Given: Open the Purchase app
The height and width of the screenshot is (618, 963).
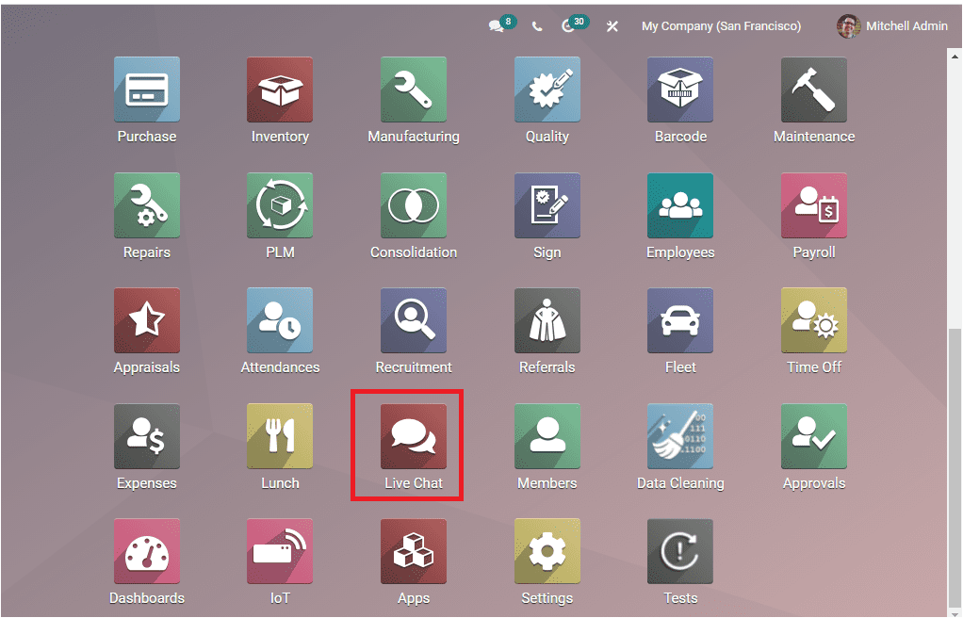Looking at the screenshot, I should [x=147, y=89].
